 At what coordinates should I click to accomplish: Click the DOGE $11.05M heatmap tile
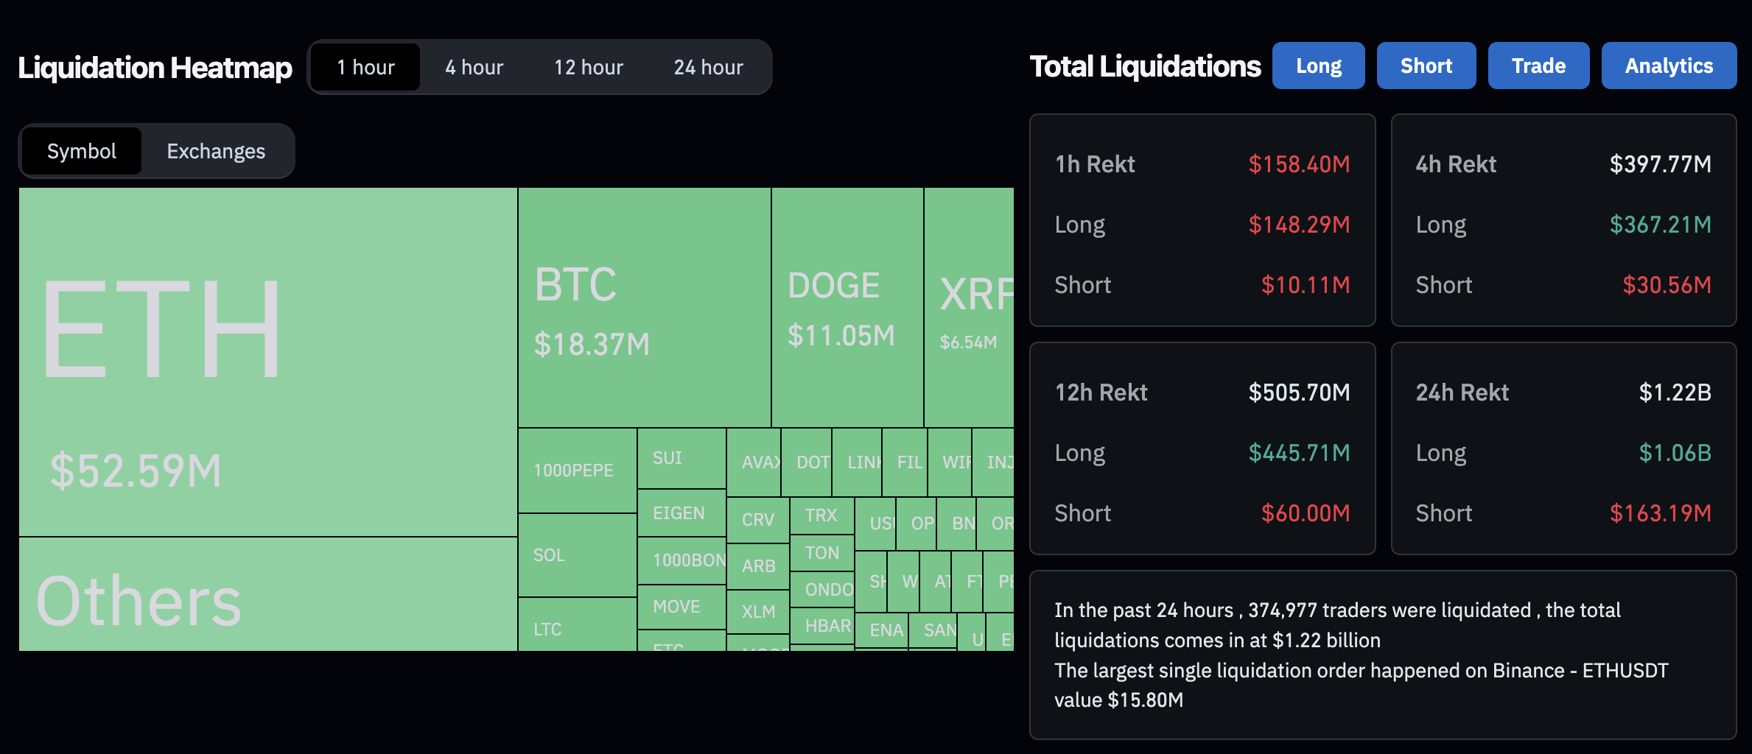pyautogui.click(x=847, y=308)
